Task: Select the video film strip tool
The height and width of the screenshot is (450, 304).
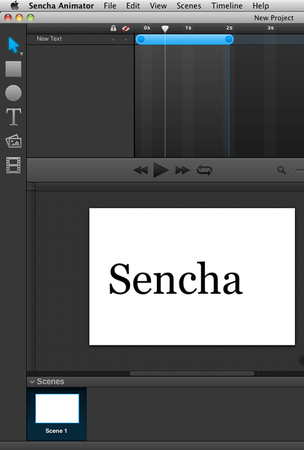Action: pos(13,165)
